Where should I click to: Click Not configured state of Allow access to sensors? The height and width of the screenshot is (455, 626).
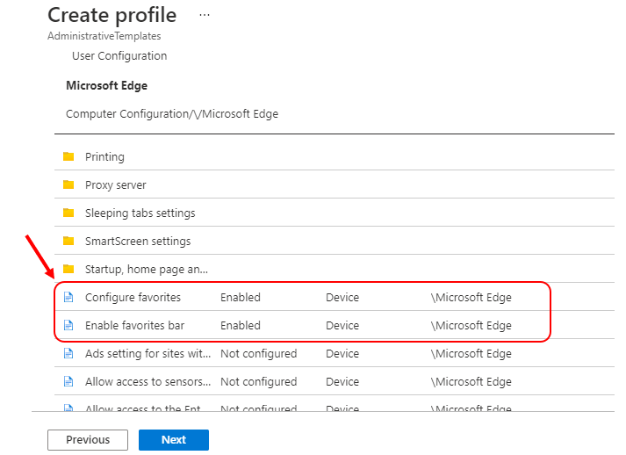pyautogui.click(x=259, y=382)
